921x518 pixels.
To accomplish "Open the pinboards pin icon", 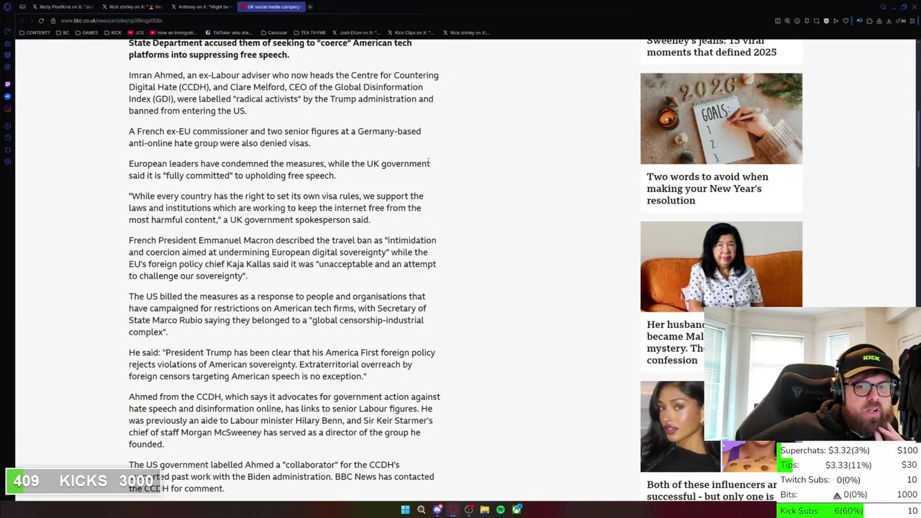I will pyautogui.click(x=807, y=21).
